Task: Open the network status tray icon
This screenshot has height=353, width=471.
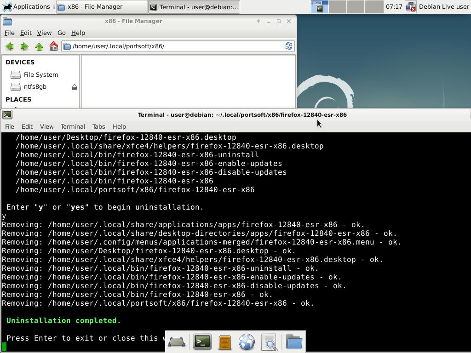Action: pyautogui.click(x=411, y=7)
